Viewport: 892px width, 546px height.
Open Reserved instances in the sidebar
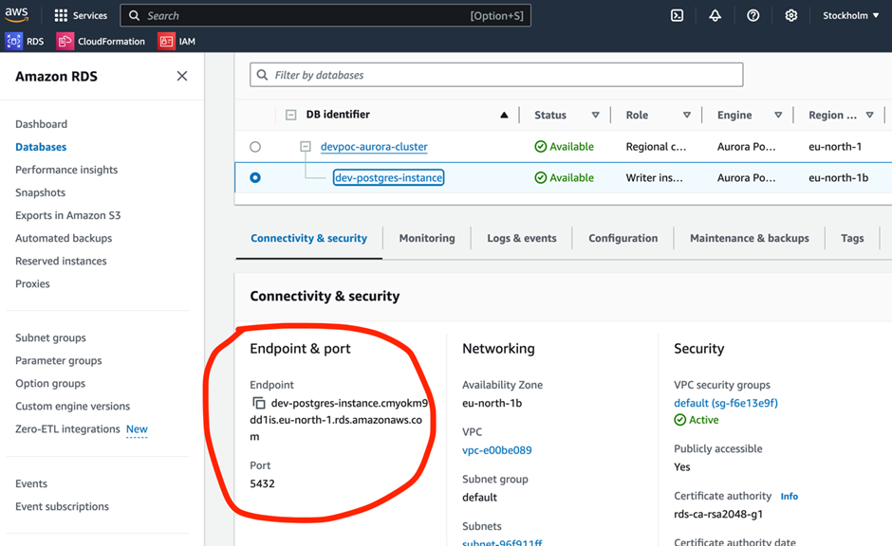click(61, 261)
